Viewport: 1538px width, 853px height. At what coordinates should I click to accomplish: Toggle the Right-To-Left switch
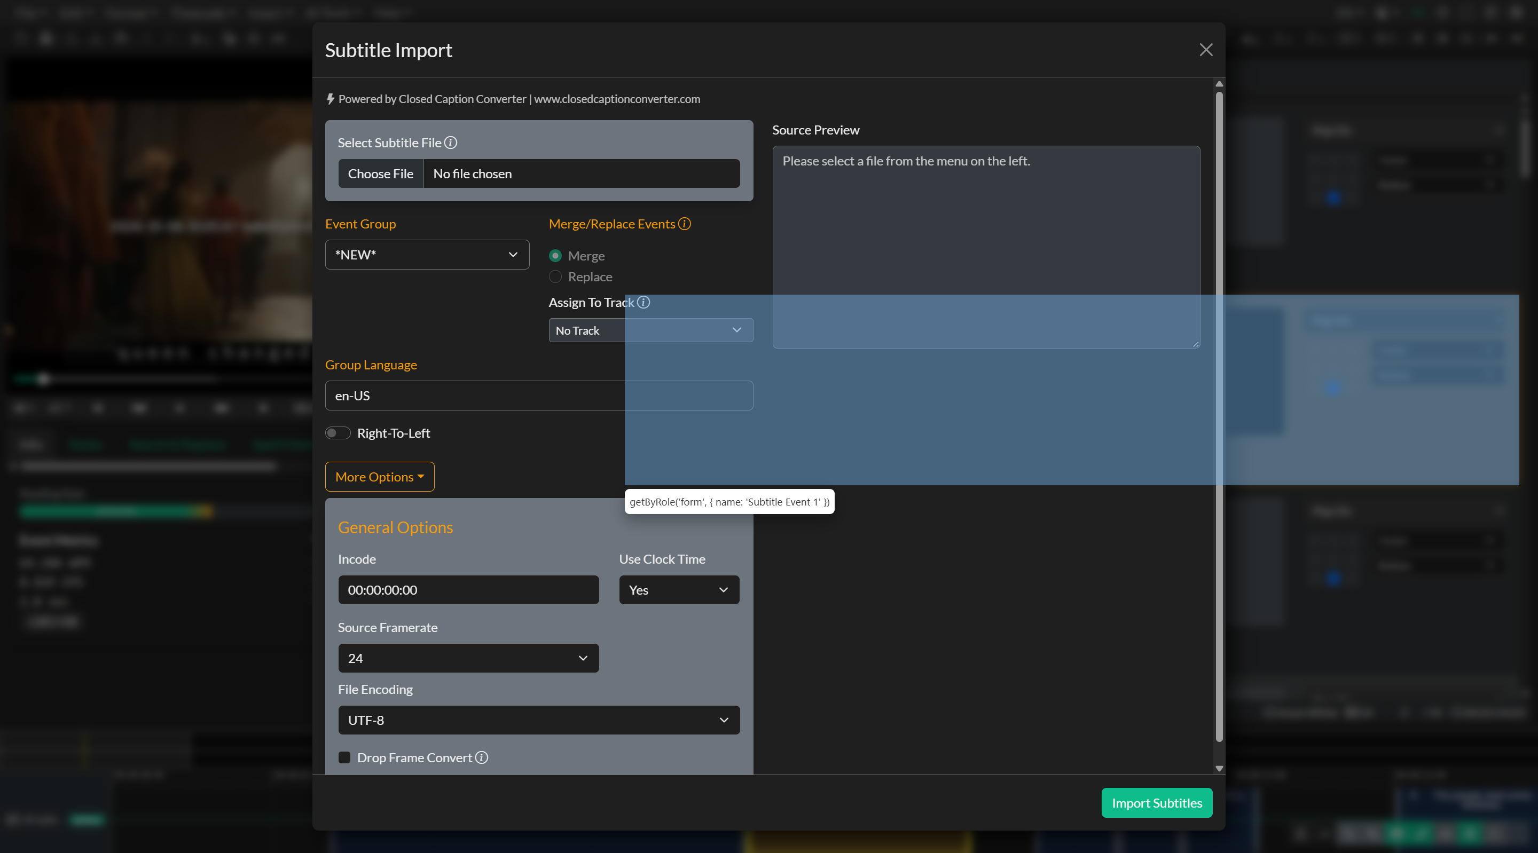coord(338,433)
